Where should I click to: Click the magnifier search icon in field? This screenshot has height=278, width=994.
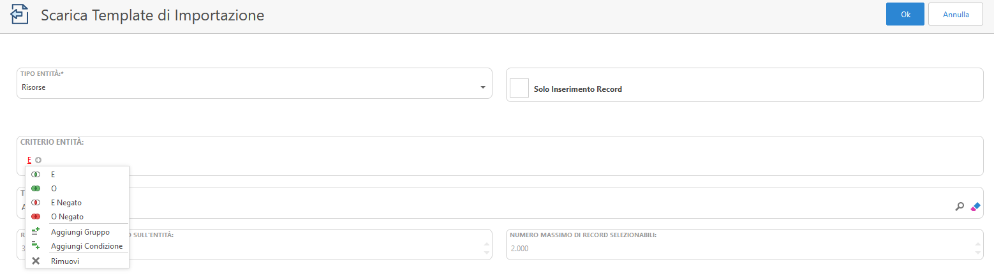(x=959, y=207)
